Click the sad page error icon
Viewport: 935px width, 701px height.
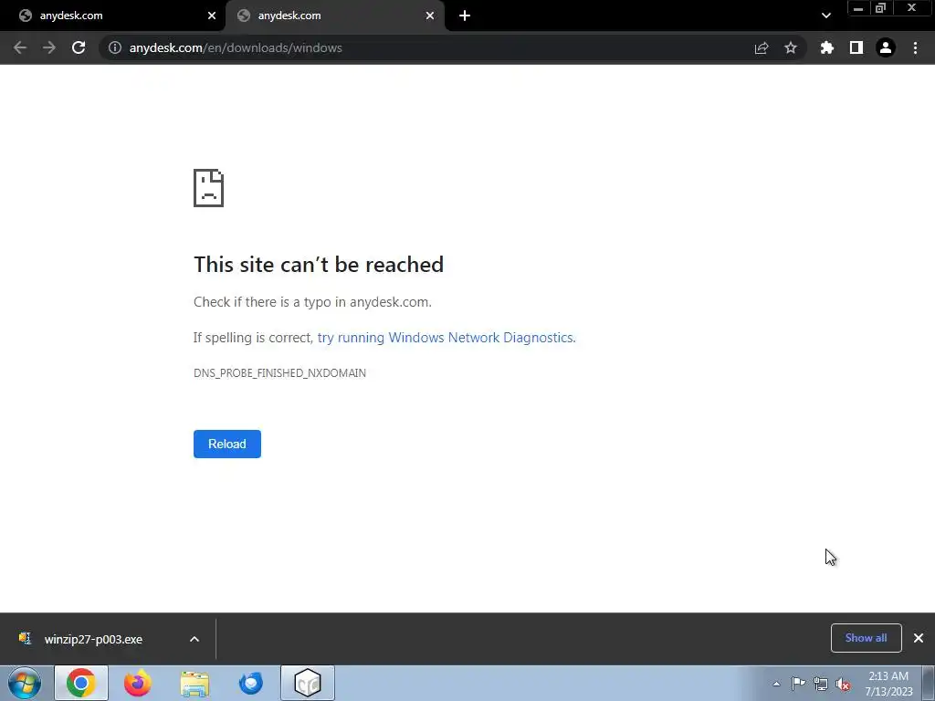(x=209, y=188)
